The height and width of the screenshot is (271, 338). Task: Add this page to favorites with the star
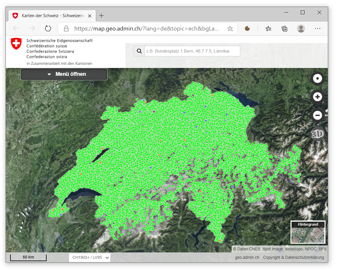pos(230,28)
